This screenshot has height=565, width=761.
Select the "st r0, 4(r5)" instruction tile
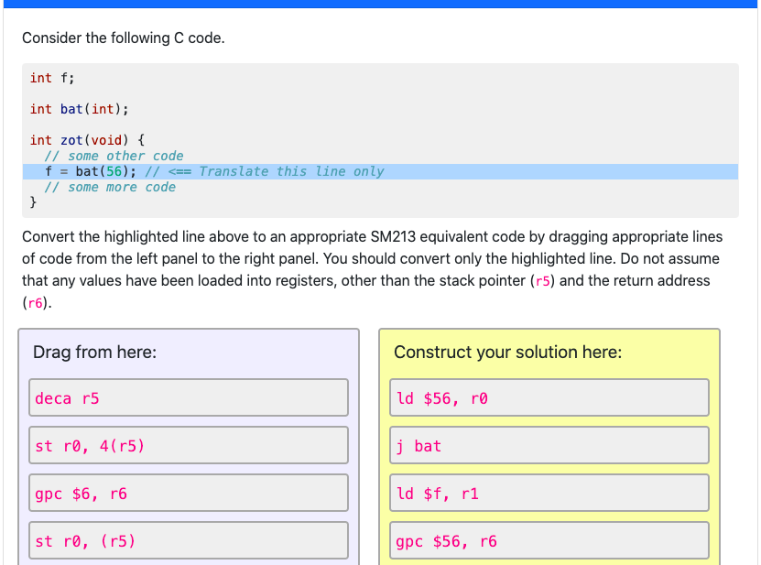[188, 445]
